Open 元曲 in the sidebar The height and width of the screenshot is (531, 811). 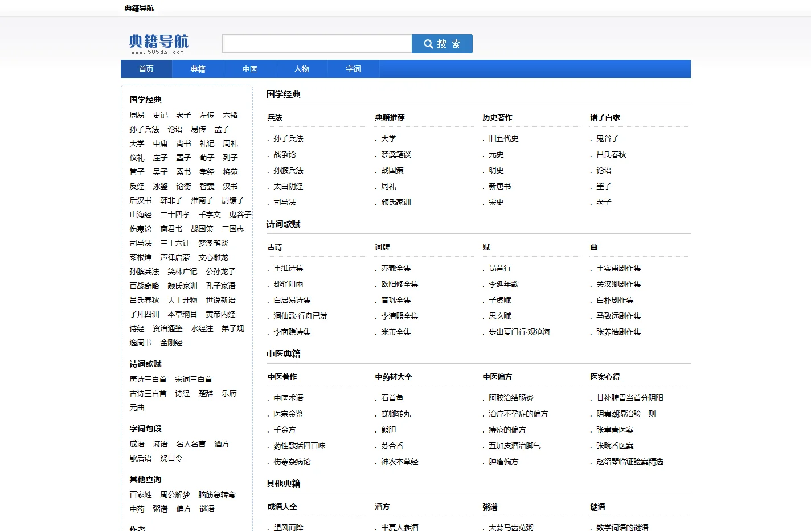[x=137, y=407]
